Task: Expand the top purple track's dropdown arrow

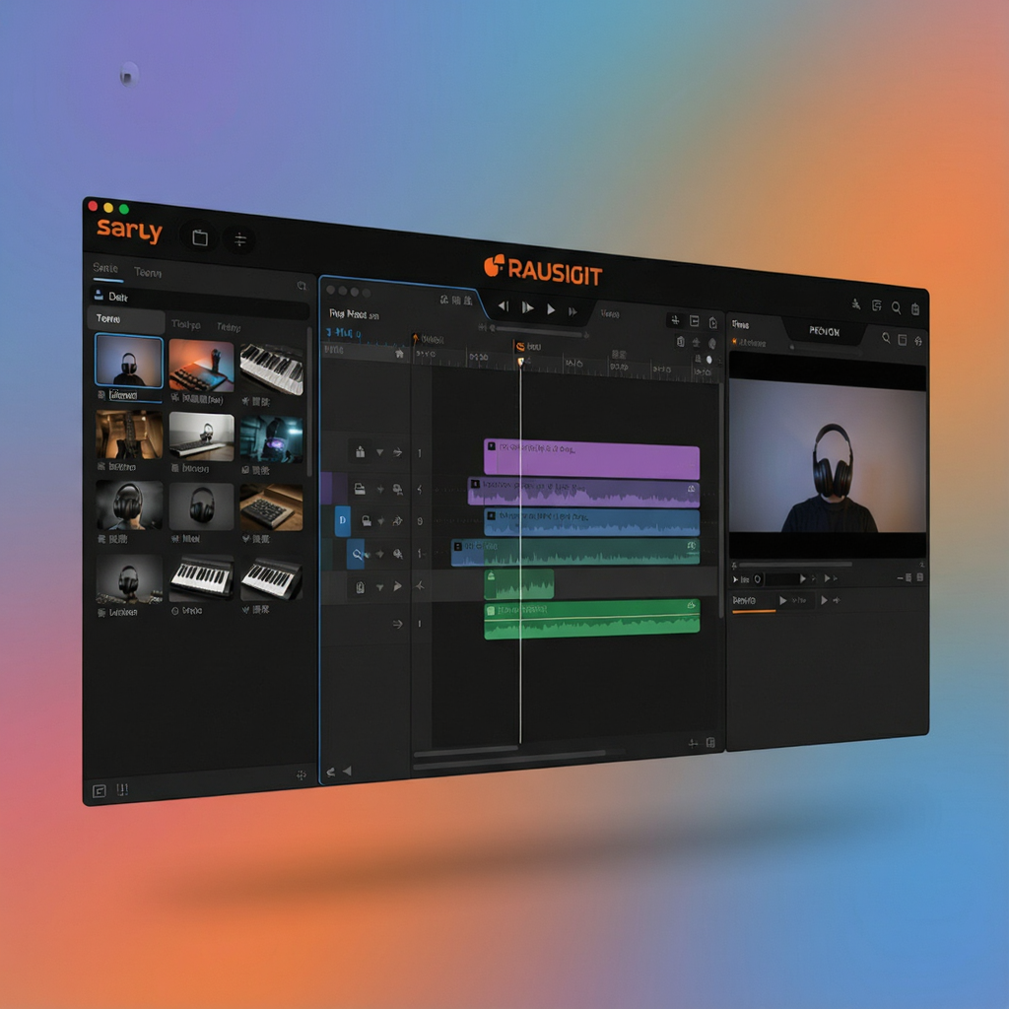Action: click(379, 452)
